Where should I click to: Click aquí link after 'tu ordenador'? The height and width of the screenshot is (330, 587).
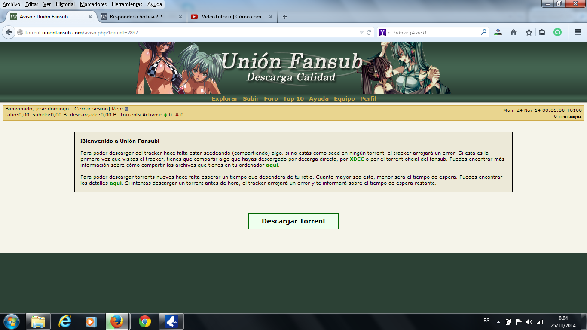pyautogui.click(x=272, y=165)
